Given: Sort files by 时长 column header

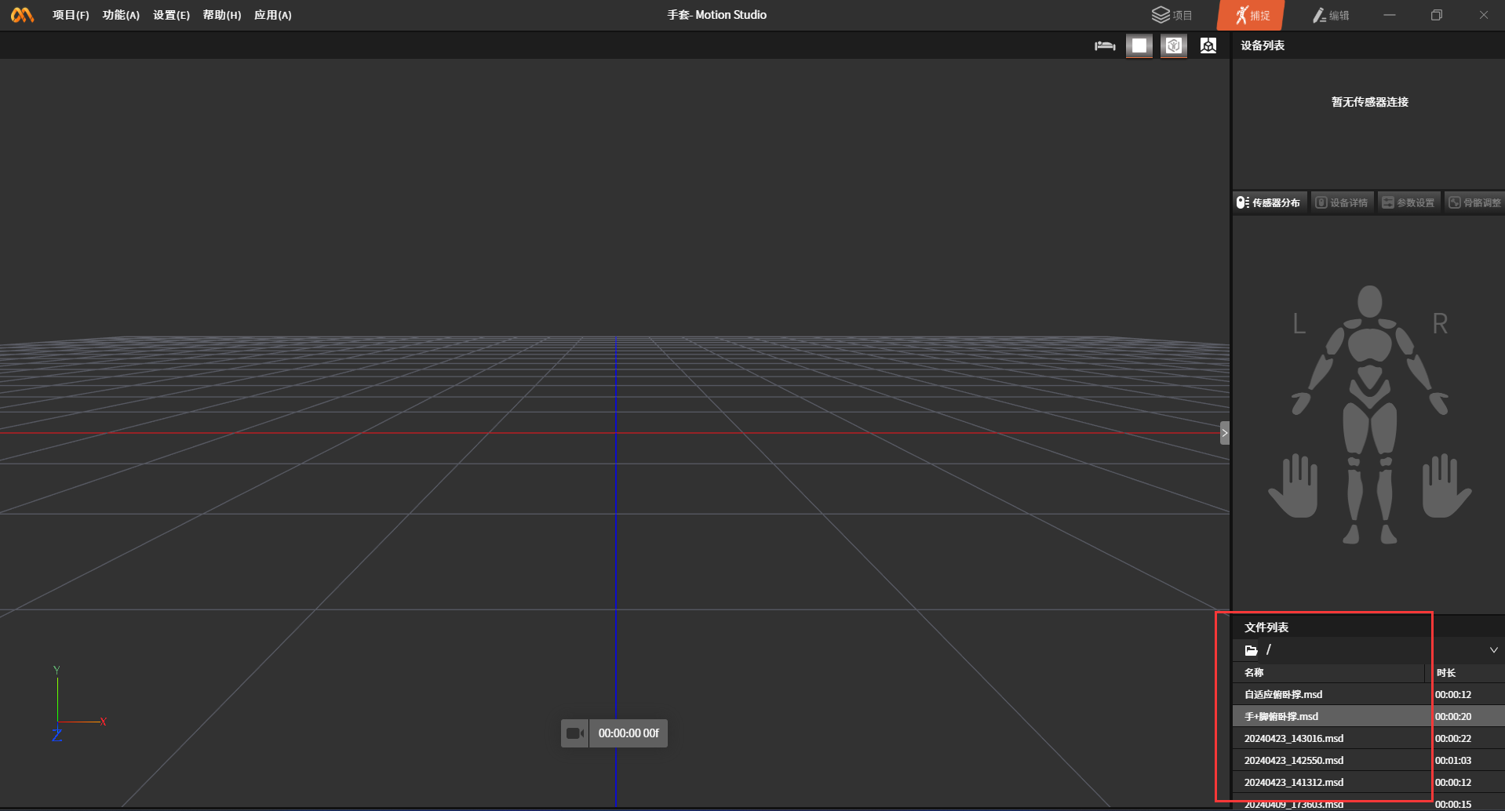Looking at the screenshot, I should 1446,672.
